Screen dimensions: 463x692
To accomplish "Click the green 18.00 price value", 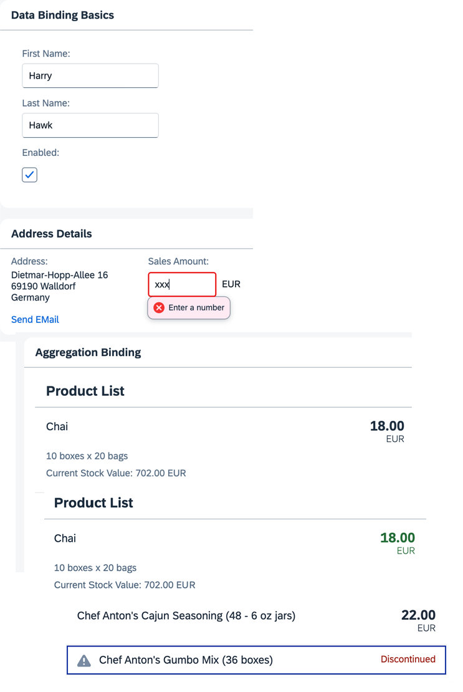I will pos(398,537).
